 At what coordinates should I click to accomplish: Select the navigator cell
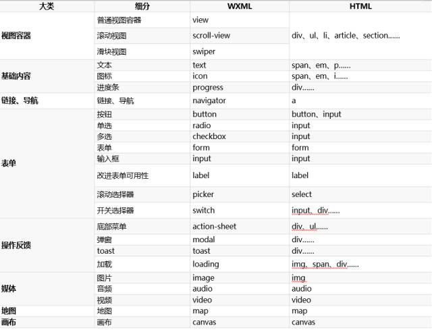pos(240,101)
